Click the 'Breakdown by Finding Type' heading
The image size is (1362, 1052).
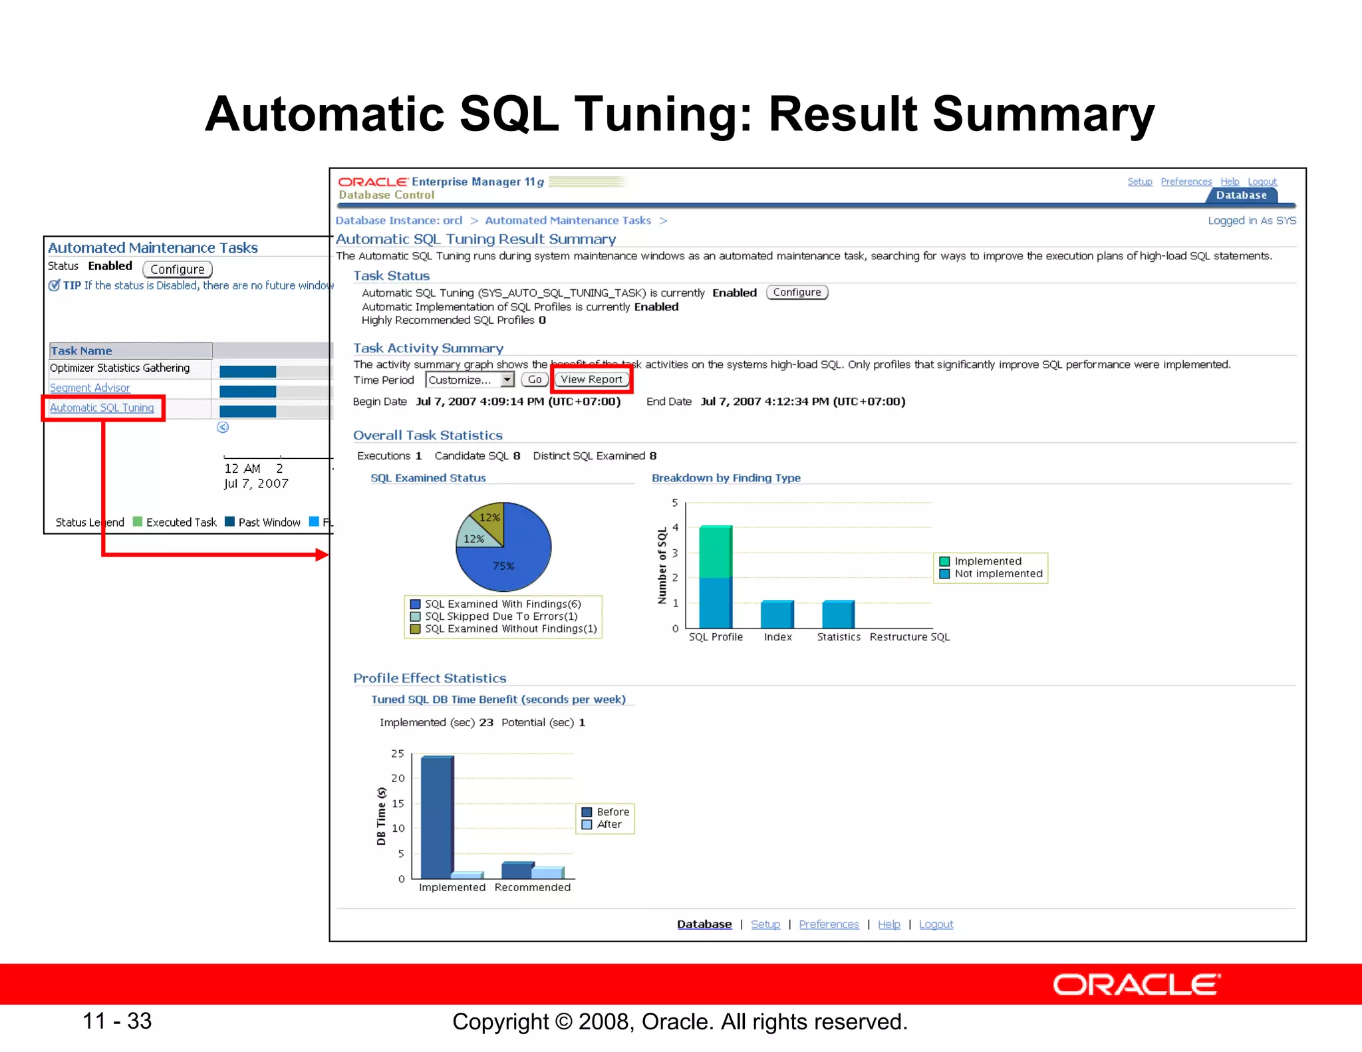tap(726, 478)
